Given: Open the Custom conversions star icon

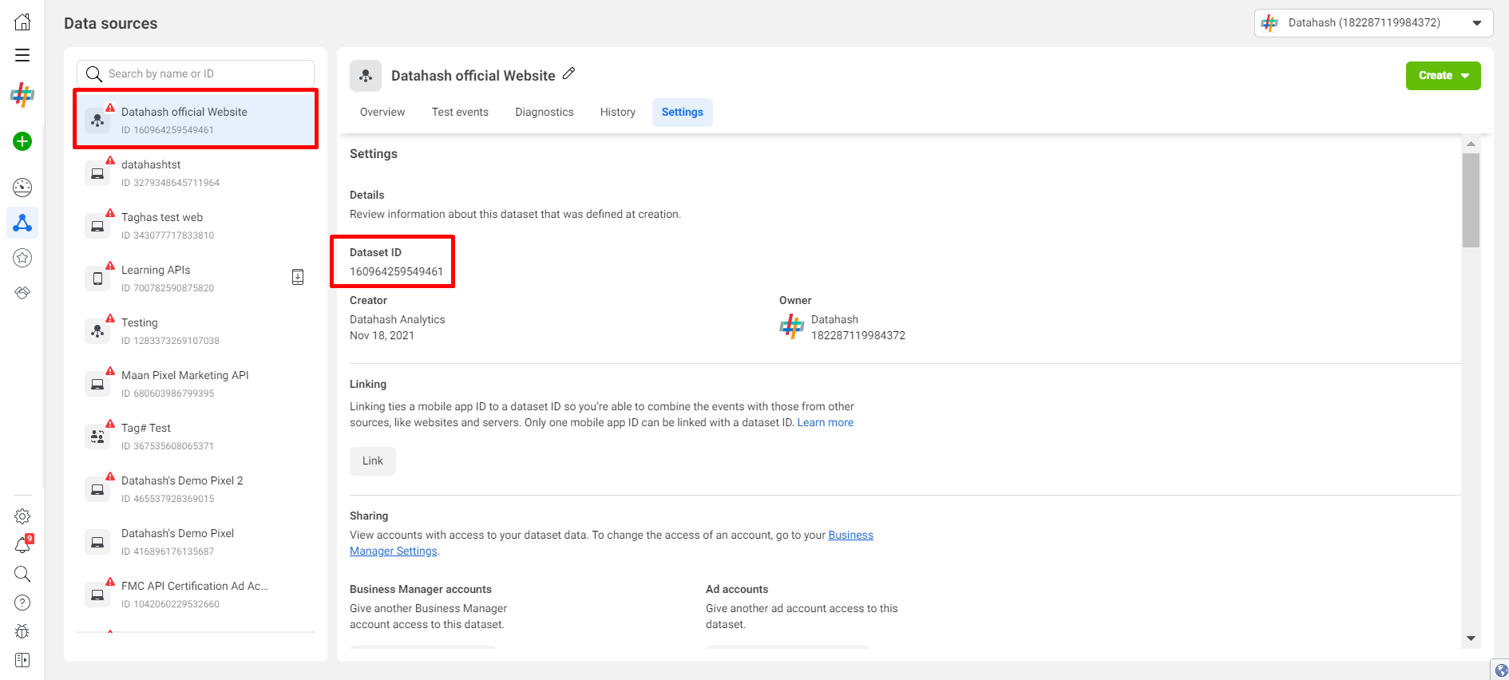Looking at the screenshot, I should (x=22, y=258).
